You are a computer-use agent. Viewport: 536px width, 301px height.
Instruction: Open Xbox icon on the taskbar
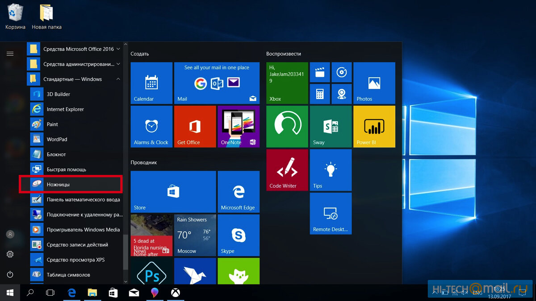point(176,293)
